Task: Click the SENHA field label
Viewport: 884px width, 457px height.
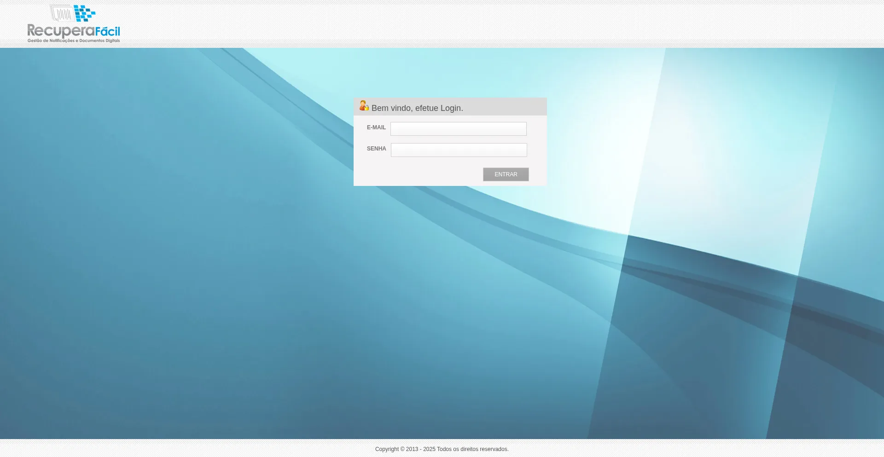Action: (x=376, y=149)
